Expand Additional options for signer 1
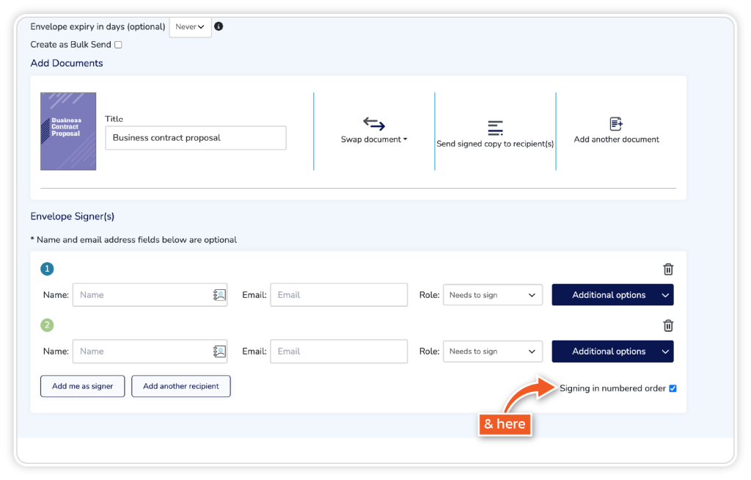The width and height of the screenshot is (751, 480). coord(612,295)
